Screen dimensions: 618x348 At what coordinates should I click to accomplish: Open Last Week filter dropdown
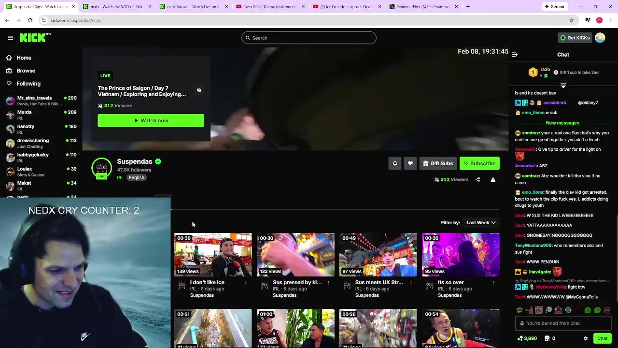[x=481, y=222]
